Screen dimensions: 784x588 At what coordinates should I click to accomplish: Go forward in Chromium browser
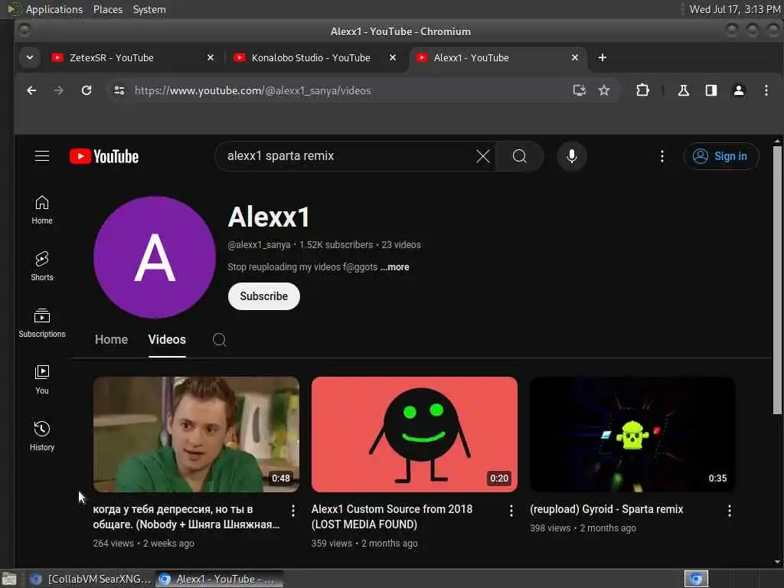tap(59, 90)
